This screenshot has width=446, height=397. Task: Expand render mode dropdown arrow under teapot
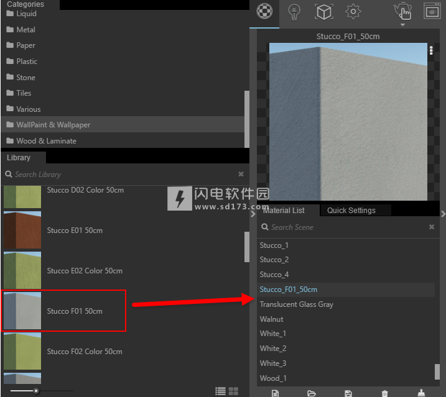[x=402, y=25]
